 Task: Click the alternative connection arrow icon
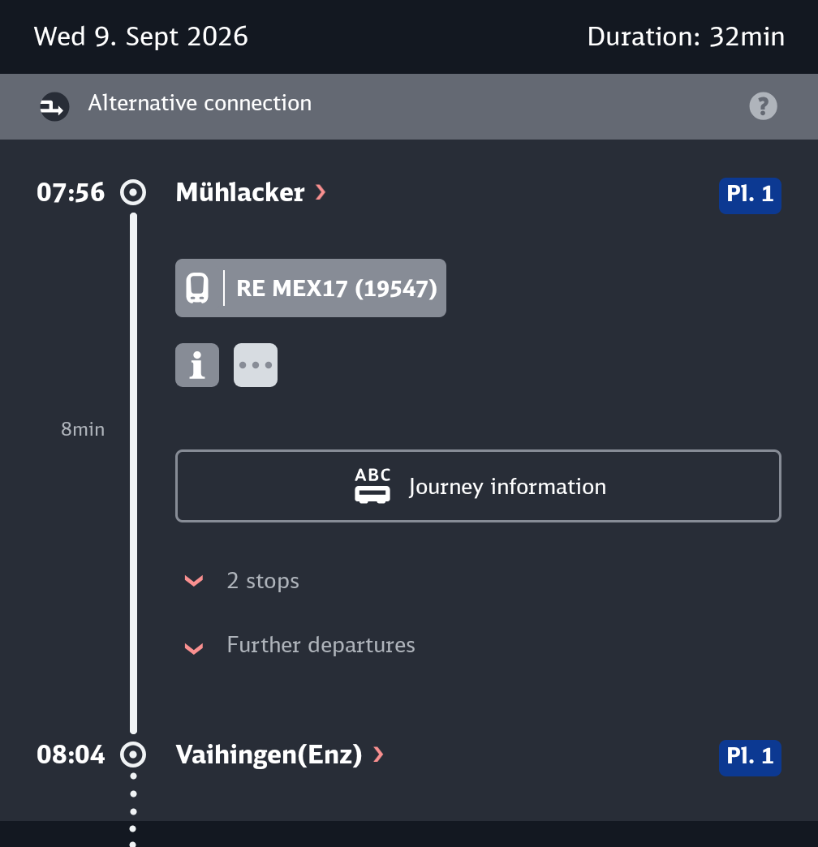click(54, 106)
